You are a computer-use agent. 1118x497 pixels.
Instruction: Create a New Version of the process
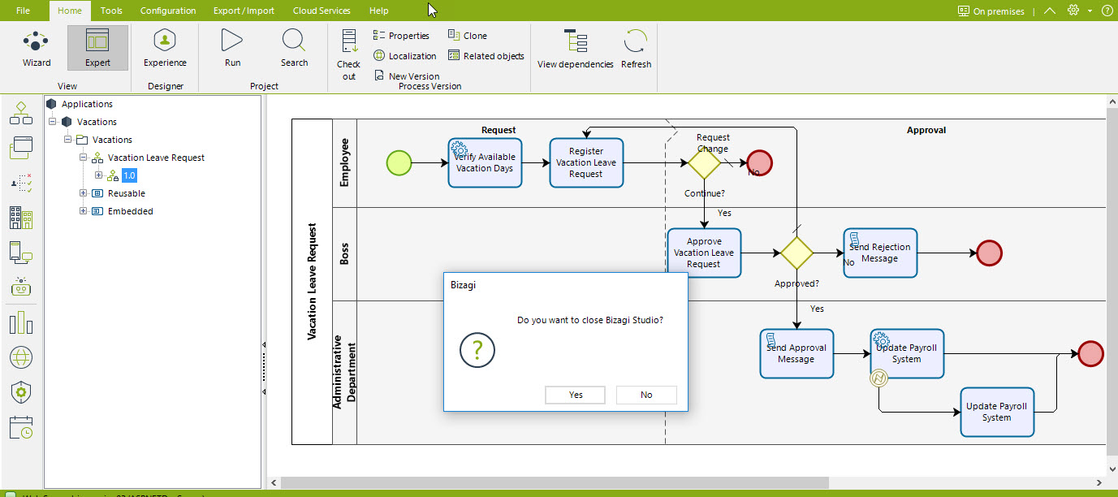pos(408,76)
